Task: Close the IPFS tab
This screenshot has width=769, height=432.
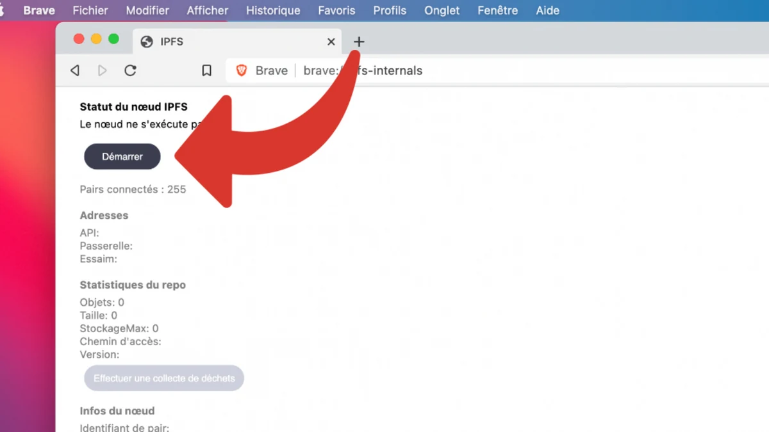Action: tap(331, 42)
